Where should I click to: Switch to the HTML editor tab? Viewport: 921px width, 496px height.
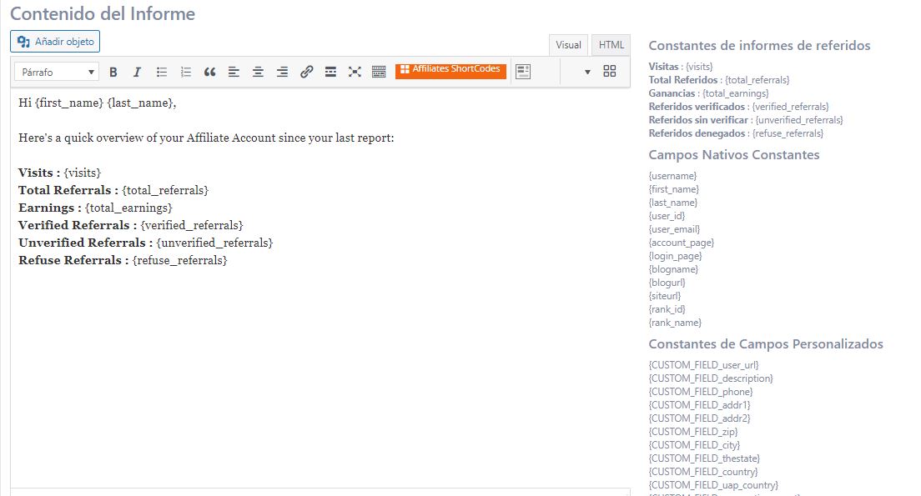tap(611, 45)
